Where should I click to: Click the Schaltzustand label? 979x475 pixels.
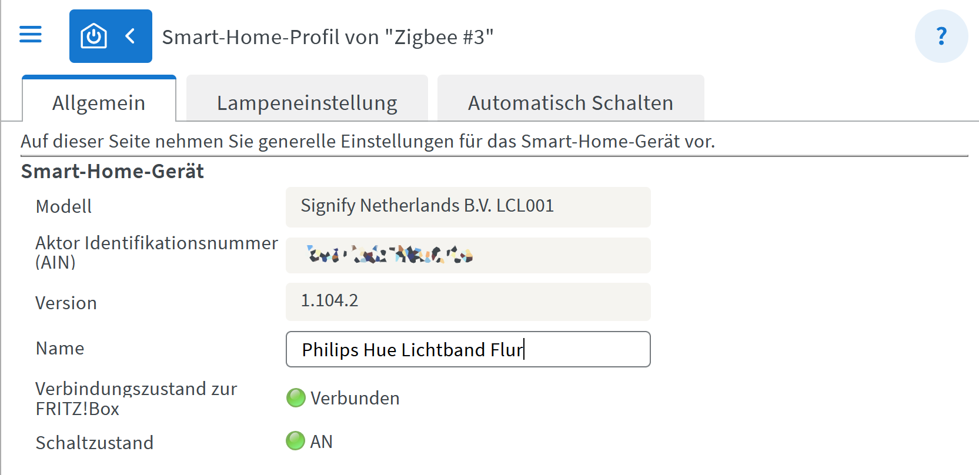(x=94, y=443)
